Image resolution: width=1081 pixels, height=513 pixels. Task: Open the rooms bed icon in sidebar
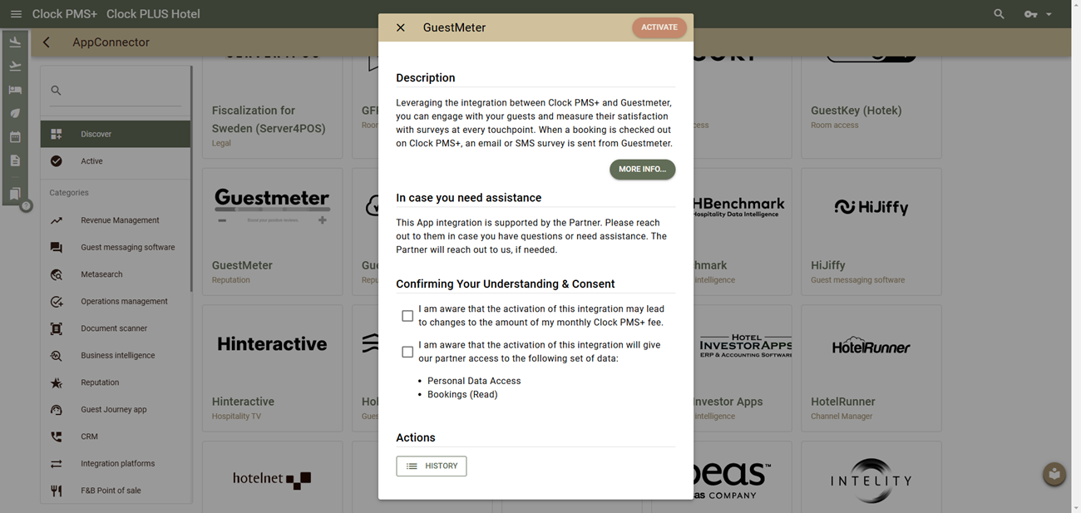click(15, 90)
